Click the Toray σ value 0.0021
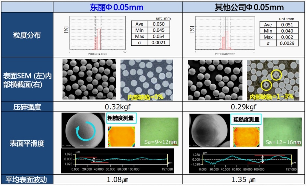This screenshot has height=186, width=308. click(x=159, y=42)
